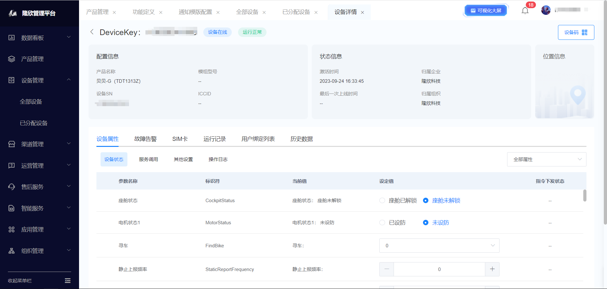Click the plus button for static report frequency

coord(492,269)
